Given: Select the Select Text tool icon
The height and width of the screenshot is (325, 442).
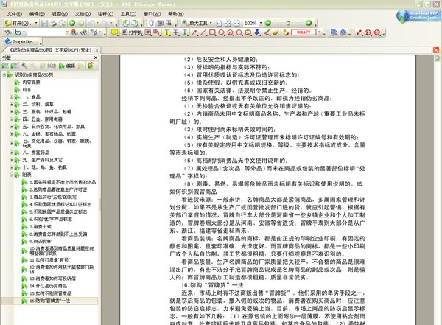Looking at the screenshot, I should [x=169, y=23].
